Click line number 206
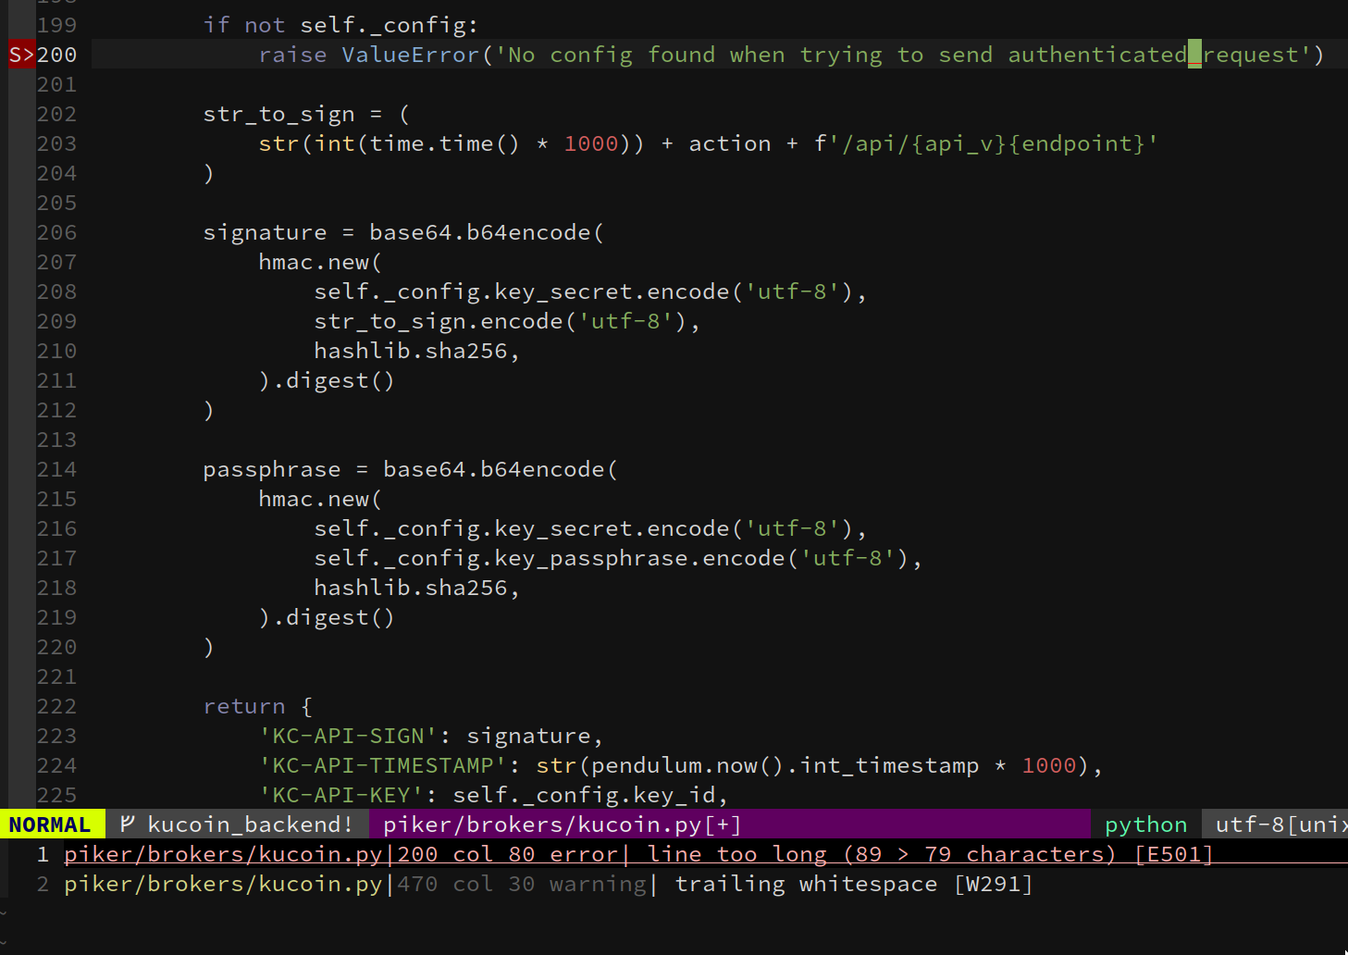This screenshot has height=955, width=1348. [56, 232]
